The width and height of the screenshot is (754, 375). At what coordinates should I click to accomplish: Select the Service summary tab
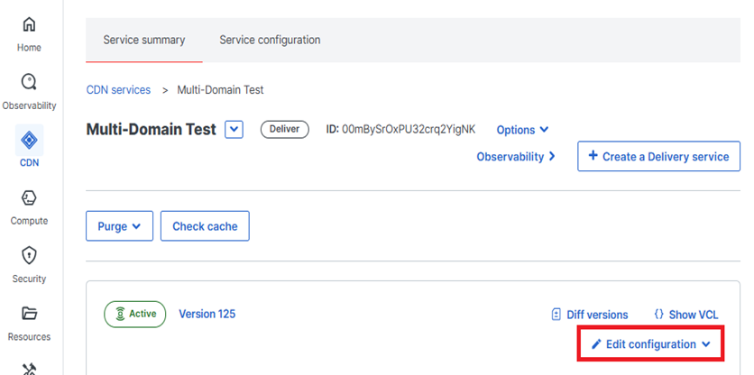click(144, 40)
